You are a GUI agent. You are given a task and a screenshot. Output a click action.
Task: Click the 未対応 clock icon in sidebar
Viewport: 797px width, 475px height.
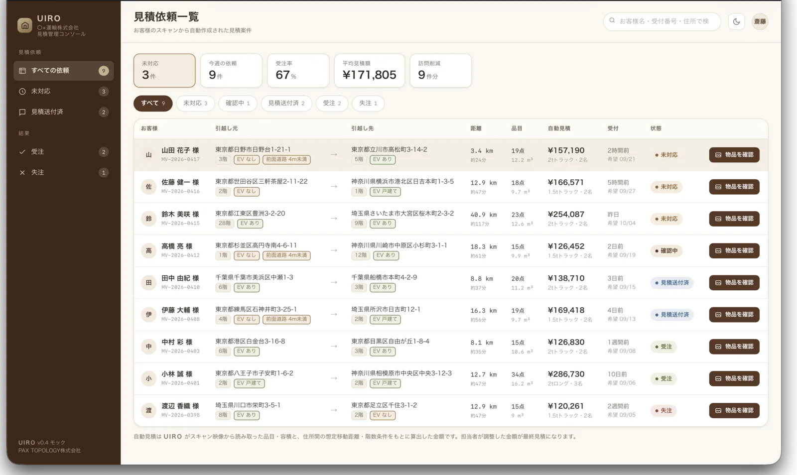(x=22, y=91)
